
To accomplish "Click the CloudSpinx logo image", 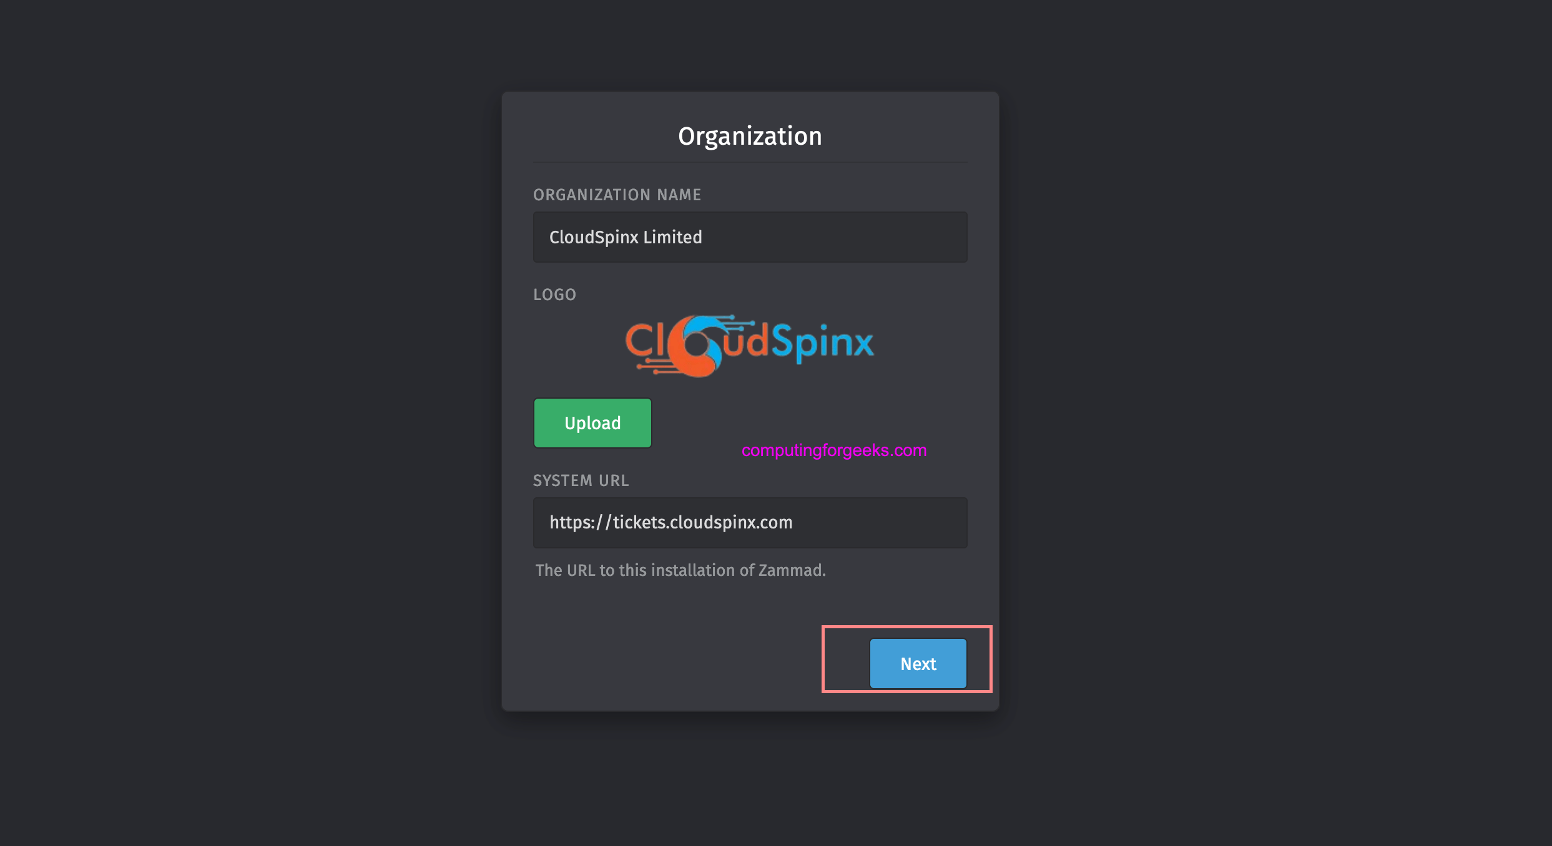I will tap(749, 346).
